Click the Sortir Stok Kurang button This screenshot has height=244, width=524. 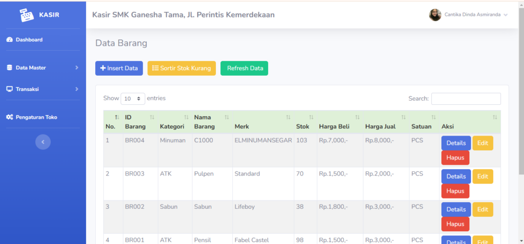tap(182, 68)
